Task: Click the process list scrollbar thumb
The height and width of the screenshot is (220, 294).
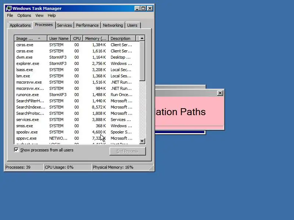Action: (x=142, y=61)
